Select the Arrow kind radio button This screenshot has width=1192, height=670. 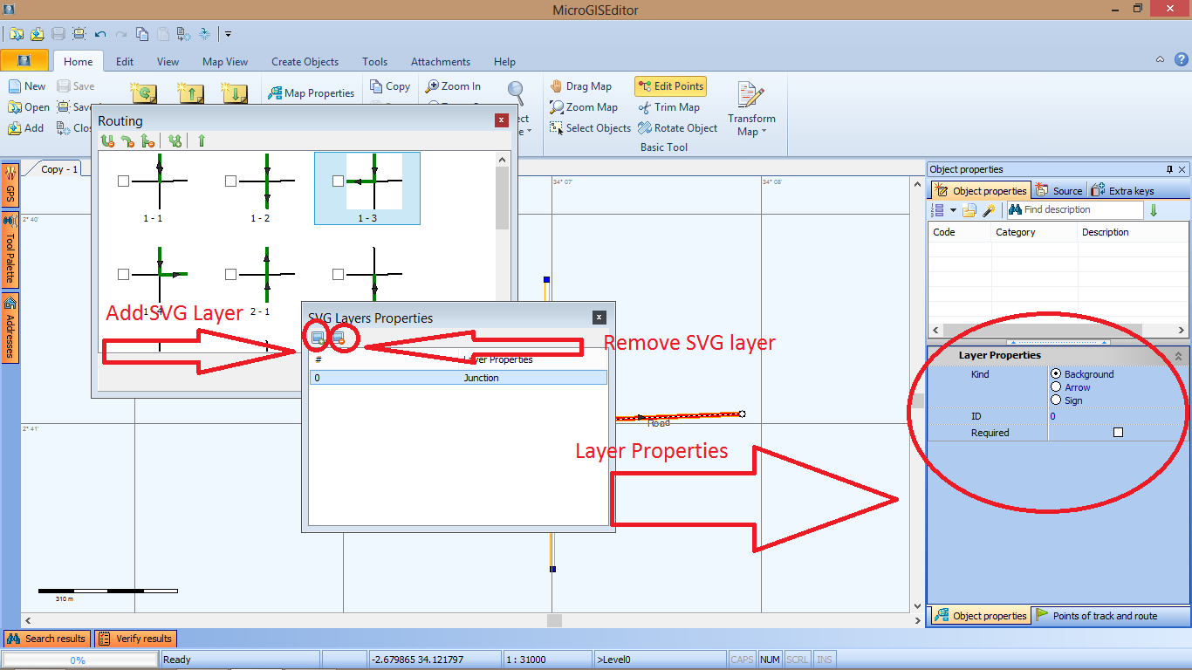coord(1056,387)
